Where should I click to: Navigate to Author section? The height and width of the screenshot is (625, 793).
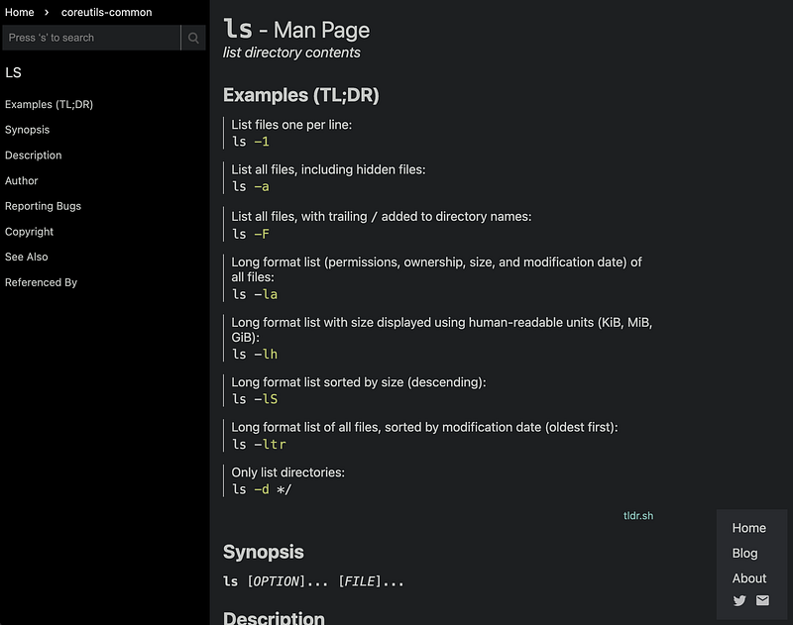click(x=21, y=180)
